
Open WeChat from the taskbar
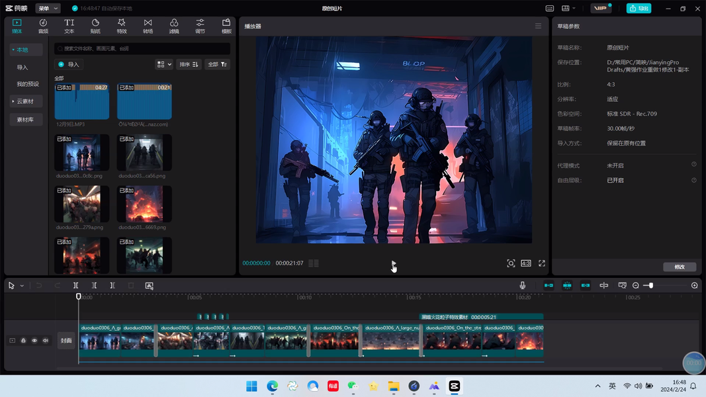pos(353,386)
